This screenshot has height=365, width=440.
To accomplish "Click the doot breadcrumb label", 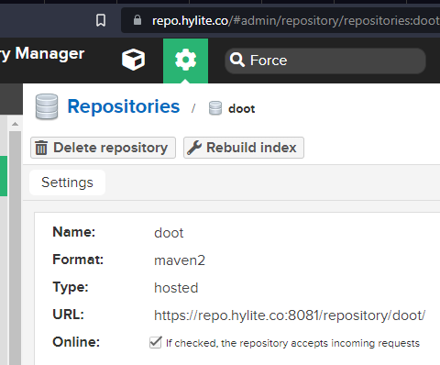I will click(x=242, y=109).
